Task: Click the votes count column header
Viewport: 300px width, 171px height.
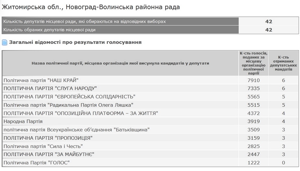Action: tap(254, 63)
